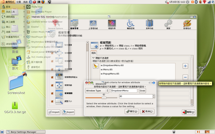
Task: Click the opacity value field showing 60
Action: [x=136, y=96]
